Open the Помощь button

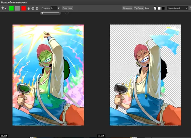127,8
